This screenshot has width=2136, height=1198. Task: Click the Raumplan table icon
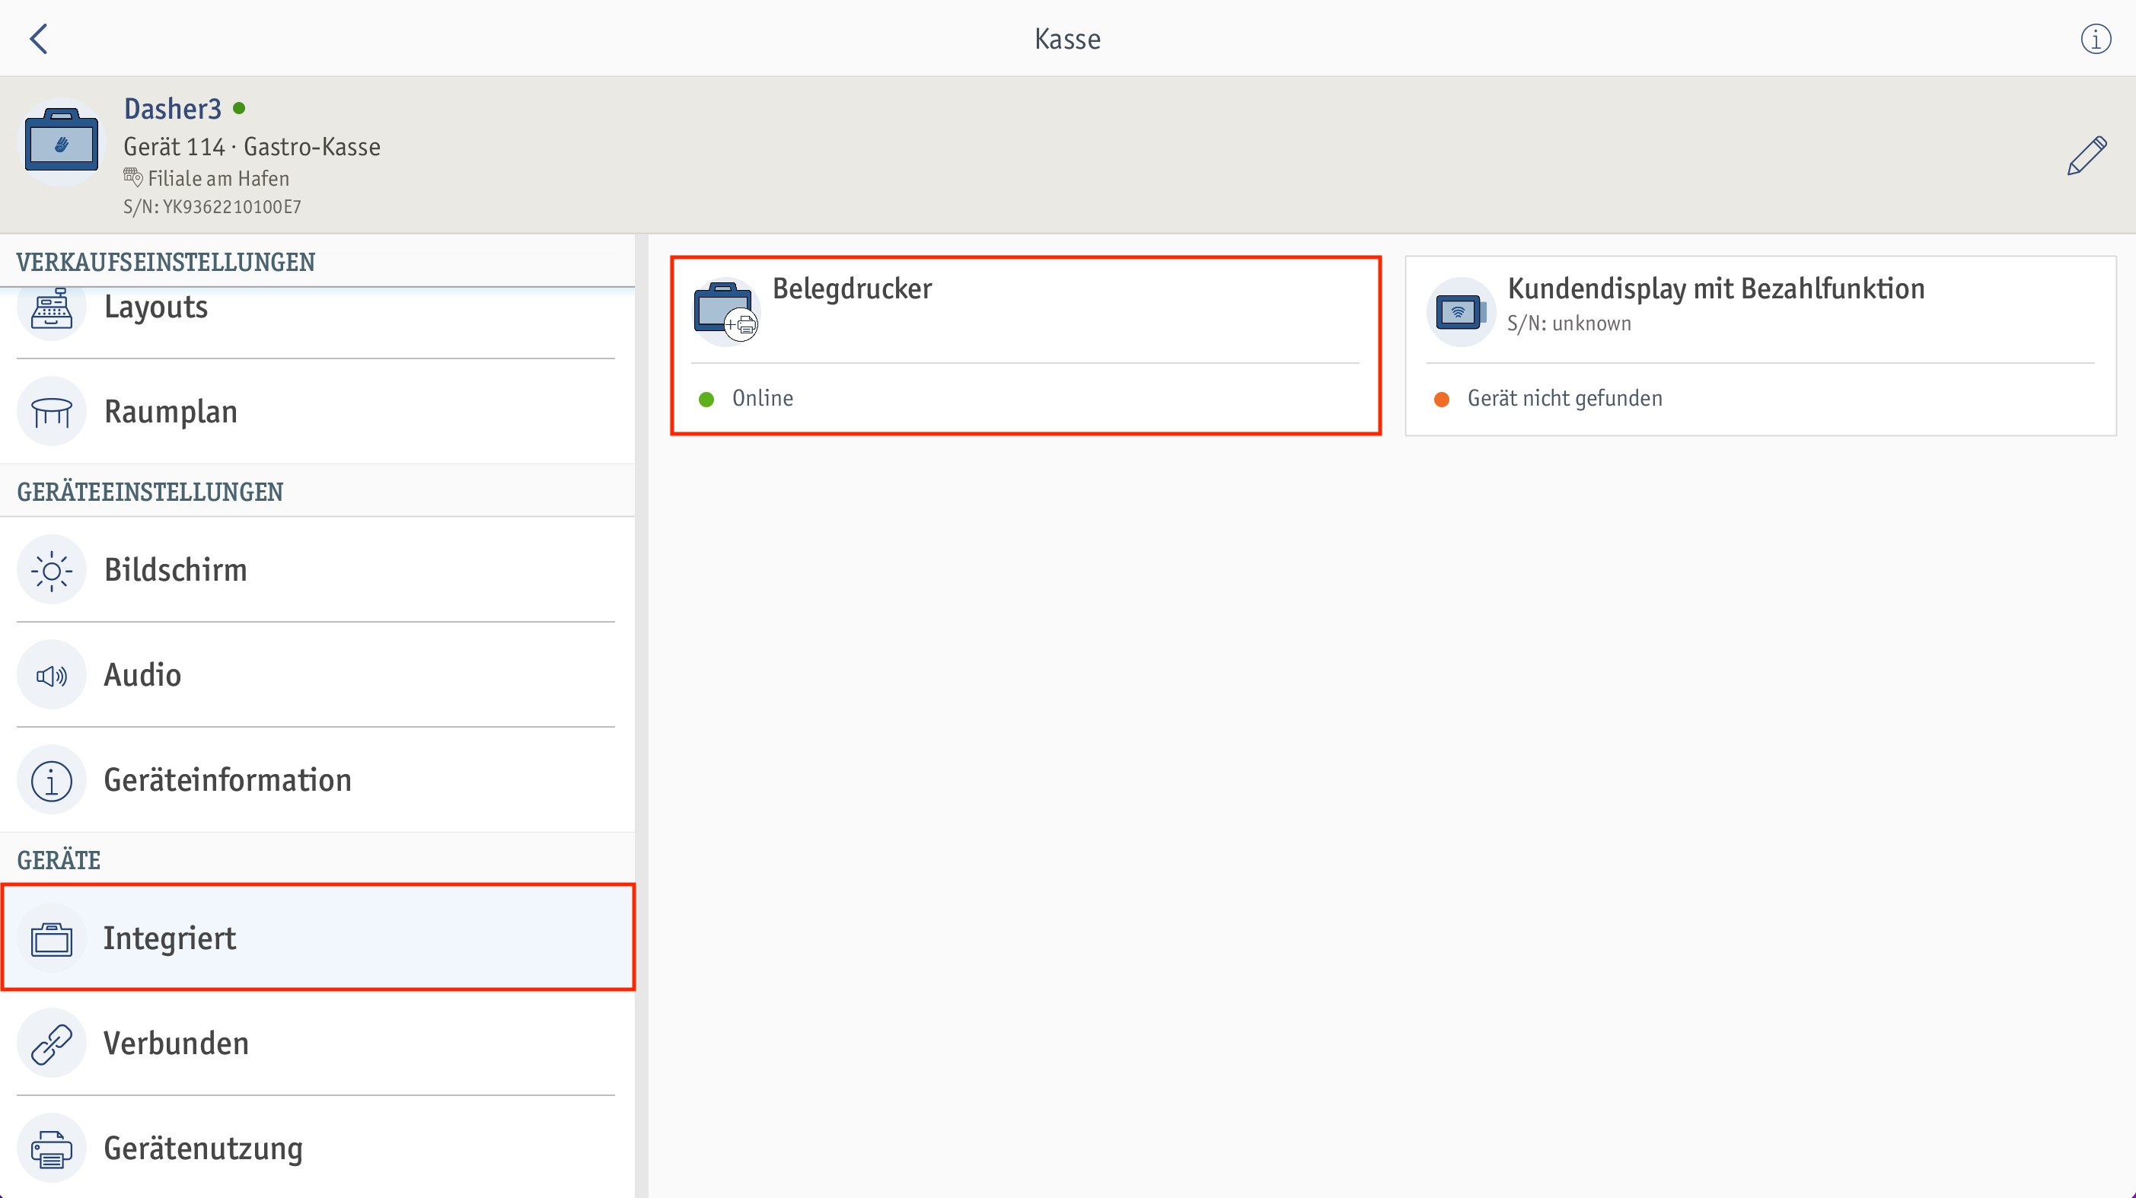(x=52, y=411)
